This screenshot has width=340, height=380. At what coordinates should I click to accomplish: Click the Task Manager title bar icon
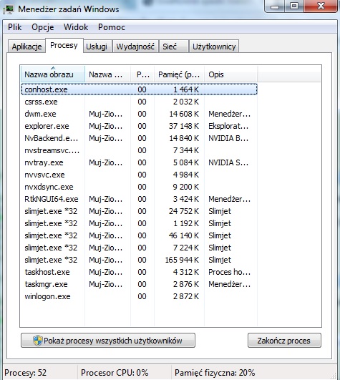9,9
